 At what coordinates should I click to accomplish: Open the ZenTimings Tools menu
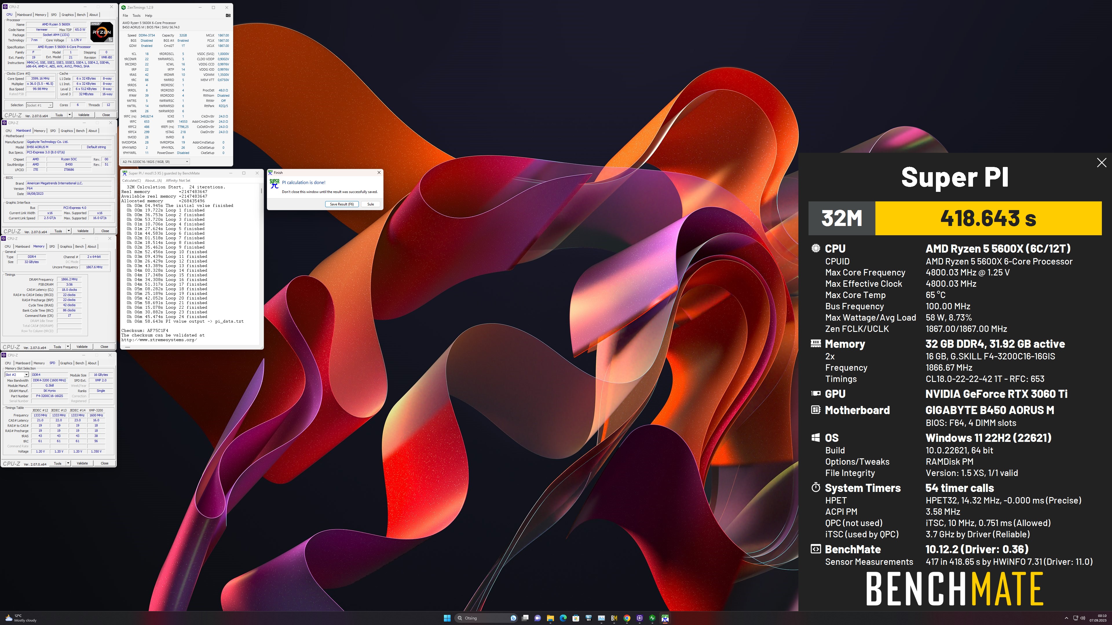pyautogui.click(x=136, y=16)
